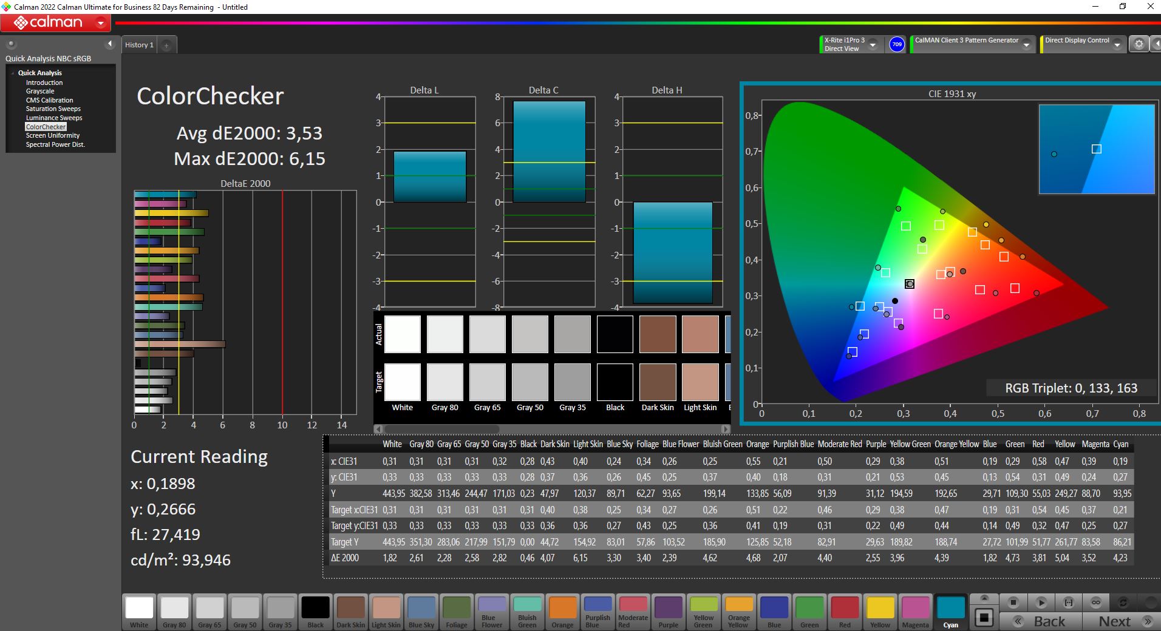1161x631 pixels.
Task: Switch to the History 1 tab
Action: point(139,45)
